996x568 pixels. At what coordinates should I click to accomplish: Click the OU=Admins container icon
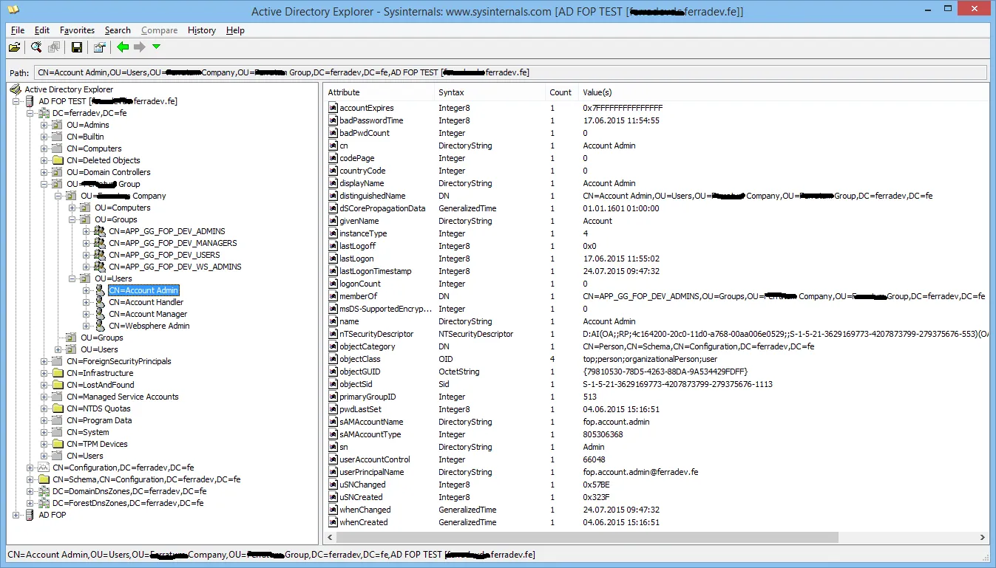[58, 125]
